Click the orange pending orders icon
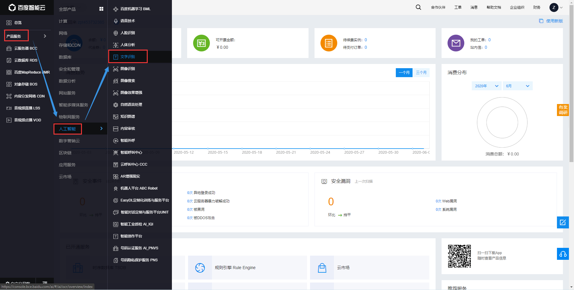This screenshot has height=290, width=574. (329, 43)
